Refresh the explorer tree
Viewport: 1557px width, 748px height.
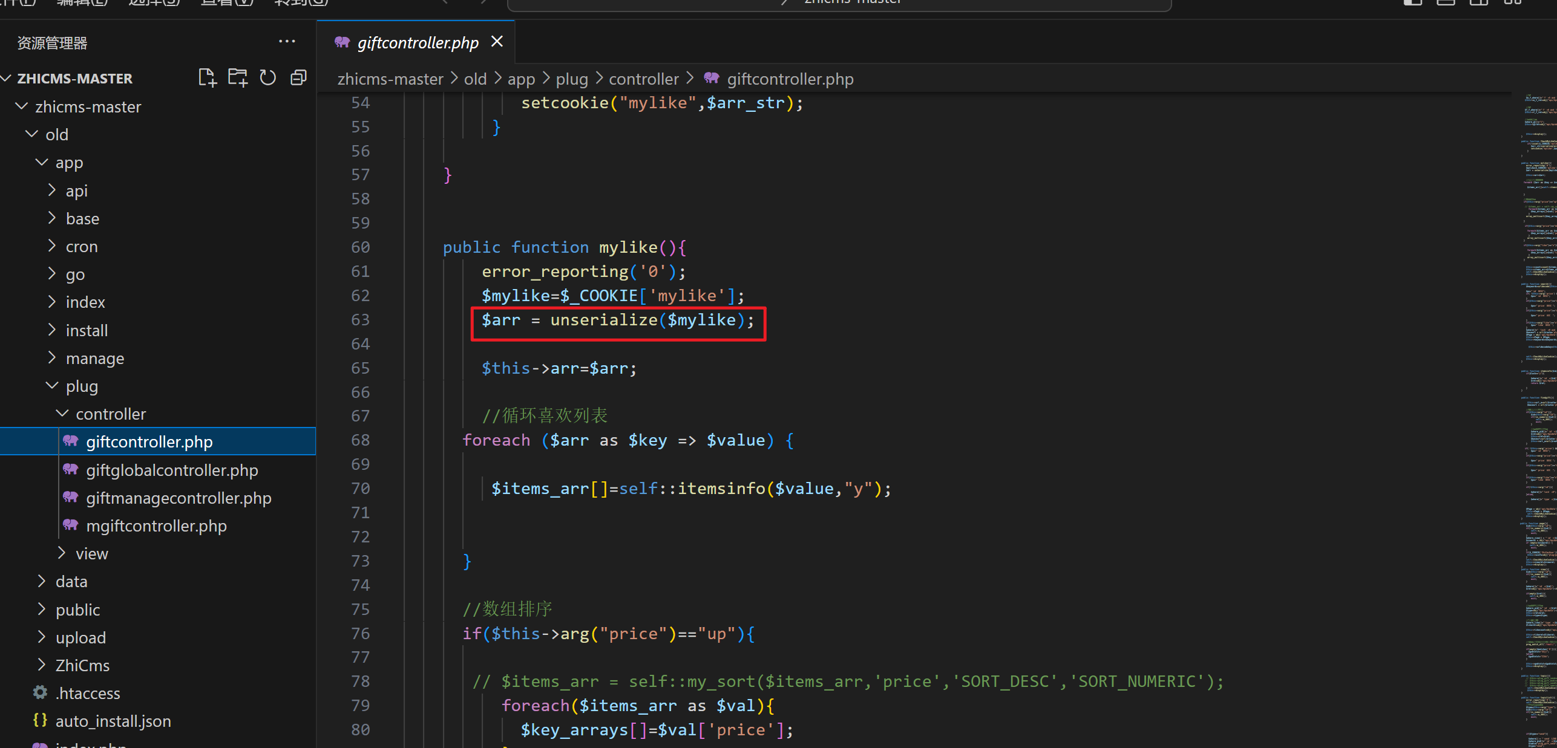point(267,78)
